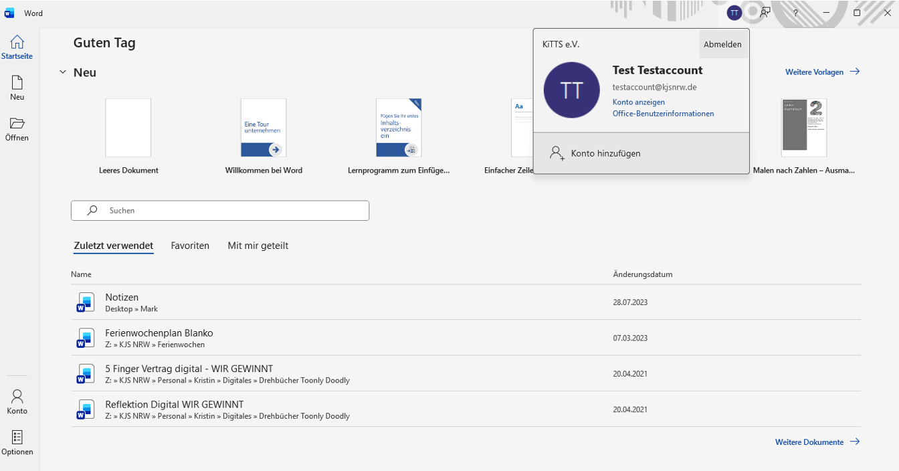
Task: Click Konto hinzufügen in account popup
Action: pos(605,153)
